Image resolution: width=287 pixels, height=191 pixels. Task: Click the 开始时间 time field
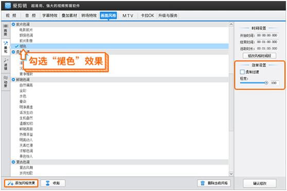pos(267,35)
